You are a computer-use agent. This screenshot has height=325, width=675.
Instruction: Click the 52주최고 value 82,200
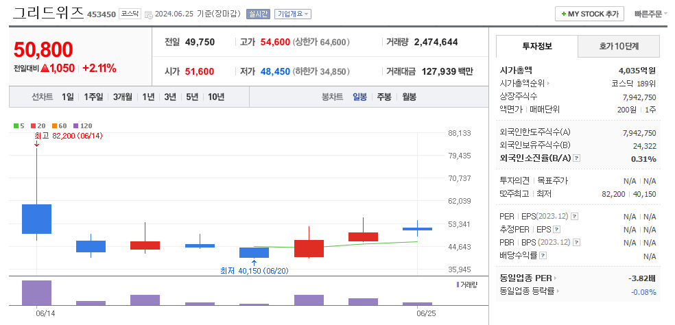(613, 194)
